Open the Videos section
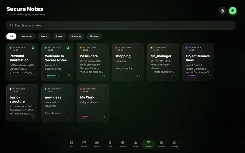The width and height of the screenshot is (245, 153). (x=97, y=144)
